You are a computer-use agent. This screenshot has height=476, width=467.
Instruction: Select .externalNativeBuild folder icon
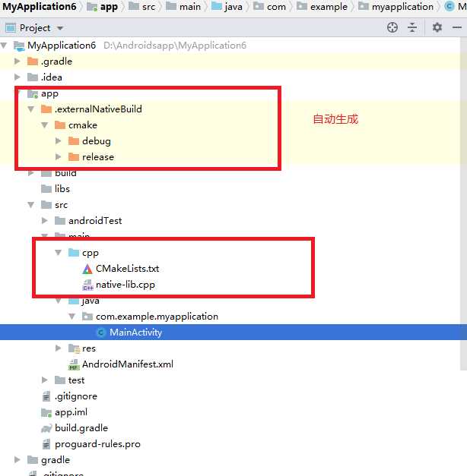46,109
